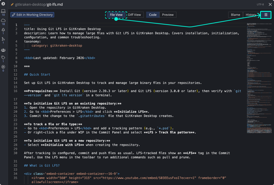Open Worktrees tree icon in sidebar
Screen dimensions: 274x185
(x=3, y=30)
